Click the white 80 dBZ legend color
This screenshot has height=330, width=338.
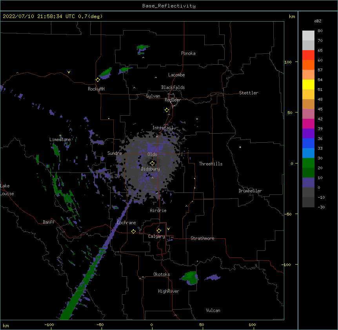pyautogui.click(x=308, y=36)
